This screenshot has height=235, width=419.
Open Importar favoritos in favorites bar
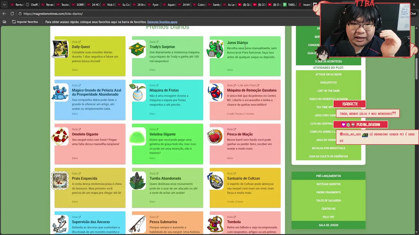(x=25, y=22)
